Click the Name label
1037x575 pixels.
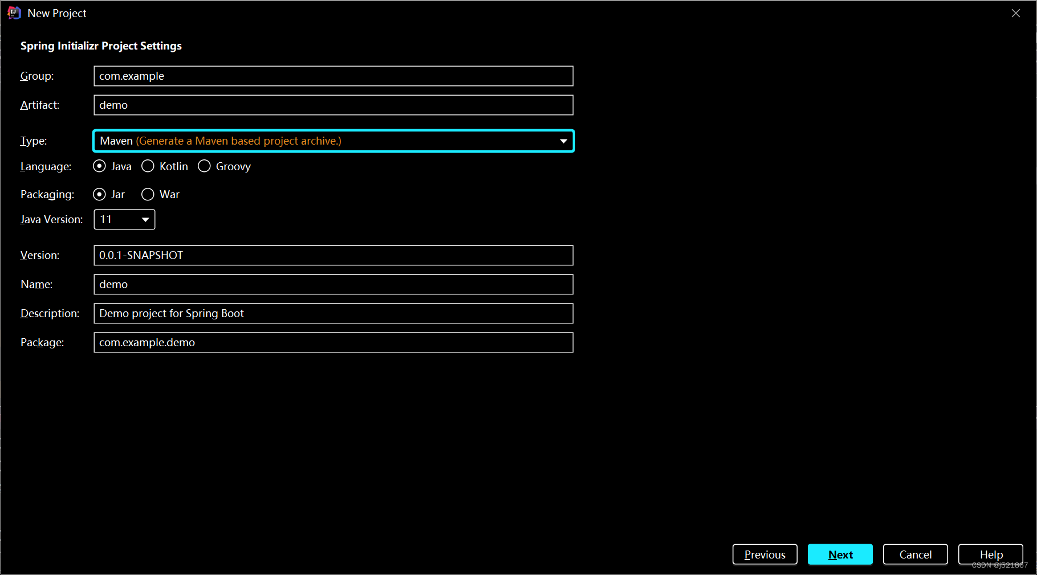pos(36,285)
